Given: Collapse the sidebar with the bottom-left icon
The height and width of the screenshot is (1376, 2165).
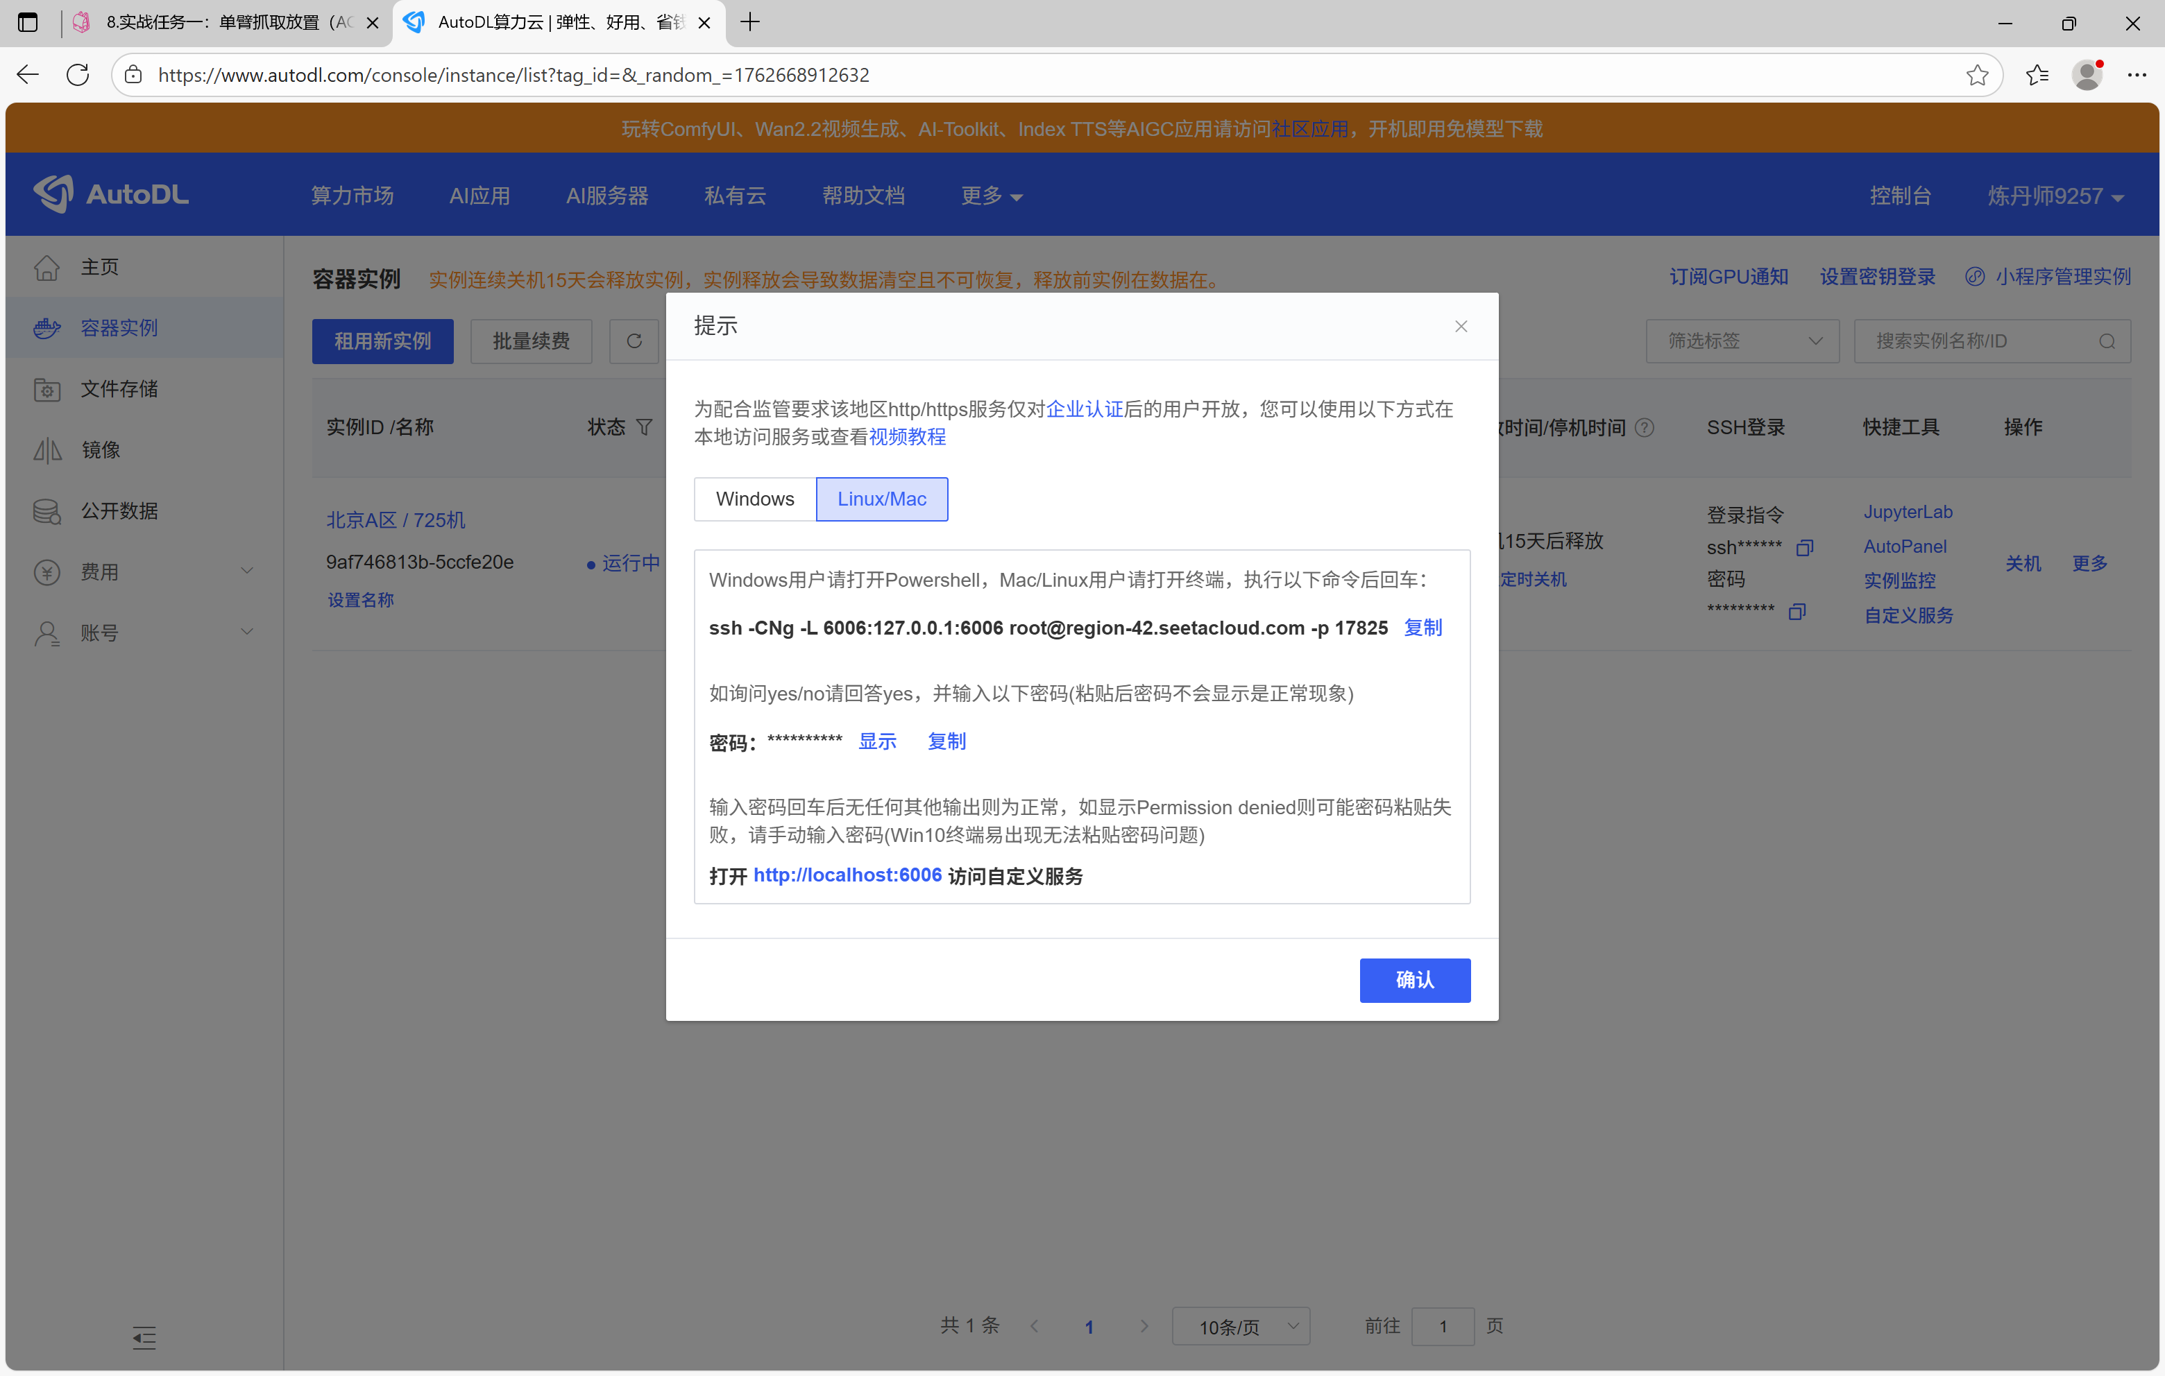Looking at the screenshot, I should tap(144, 1337).
